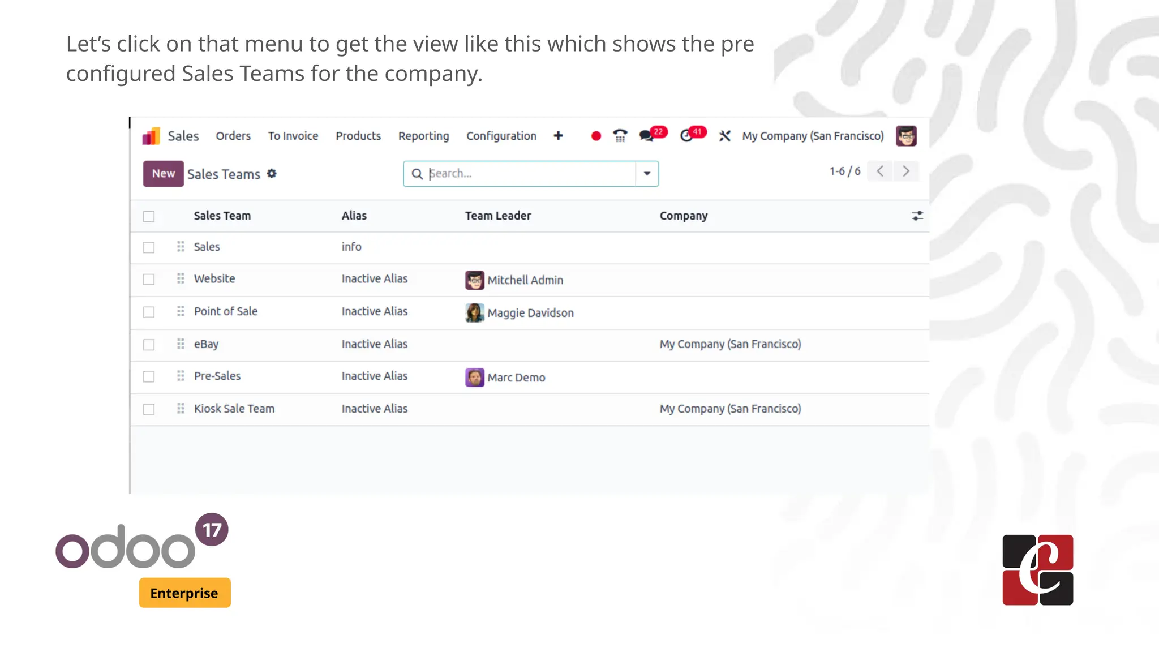Screen dimensions: 1159x652
Task: Open the Point of Sale team record
Action: [x=226, y=311]
